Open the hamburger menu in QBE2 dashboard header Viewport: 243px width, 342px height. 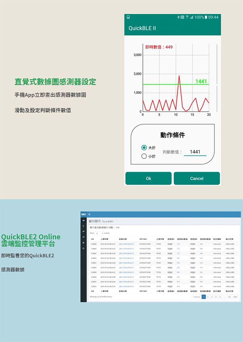click(89, 214)
